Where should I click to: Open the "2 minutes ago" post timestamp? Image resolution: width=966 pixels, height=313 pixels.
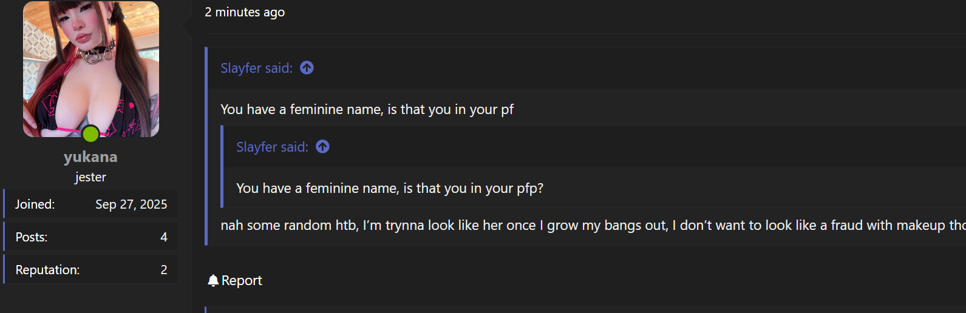pyautogui.click(x=245, y=12)
